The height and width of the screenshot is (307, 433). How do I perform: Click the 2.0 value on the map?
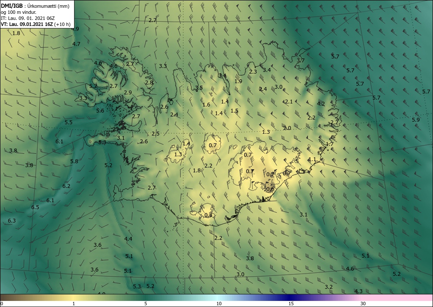click(287, 128)
